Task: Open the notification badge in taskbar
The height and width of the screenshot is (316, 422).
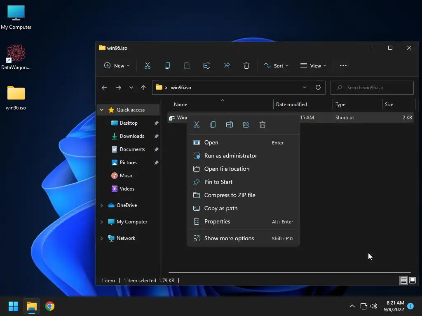Action: 410,306
